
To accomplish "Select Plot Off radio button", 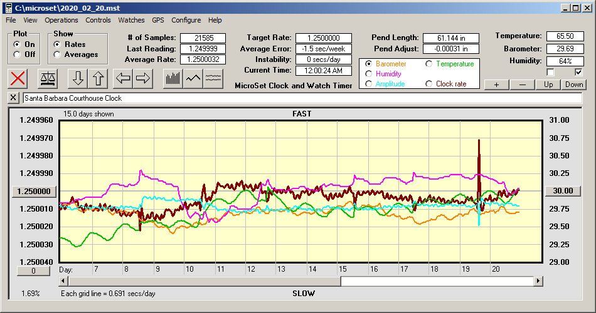I will [17, 54].
